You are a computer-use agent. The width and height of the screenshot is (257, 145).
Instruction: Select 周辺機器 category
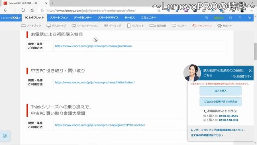point(158,26)
